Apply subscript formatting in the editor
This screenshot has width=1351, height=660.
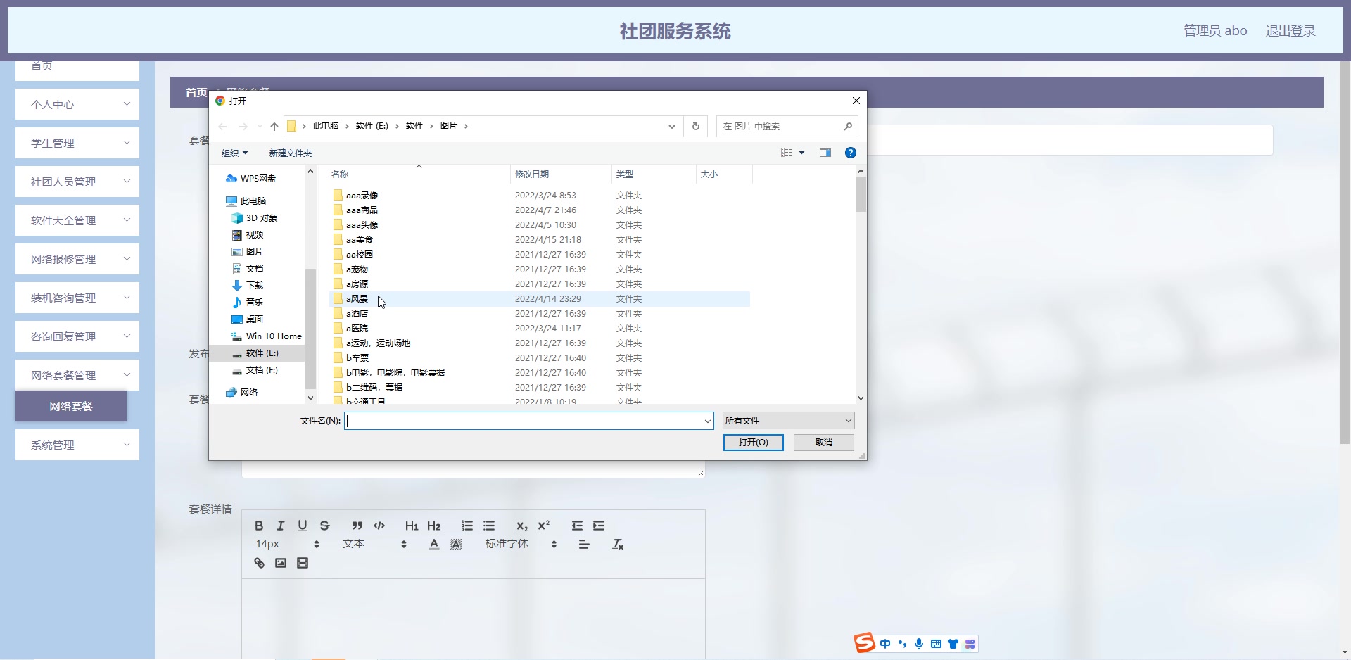tap(522, 526)
